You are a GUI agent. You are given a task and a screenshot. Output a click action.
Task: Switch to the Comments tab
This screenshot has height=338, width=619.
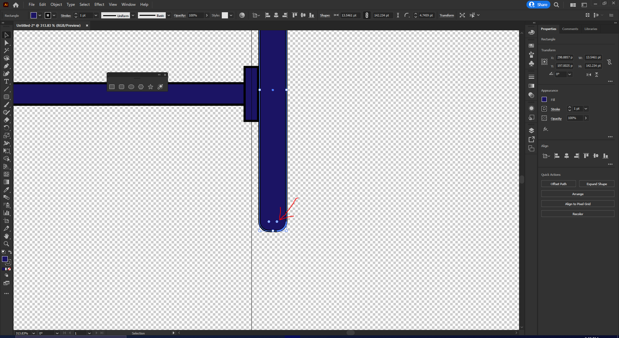[x=570, y=29]
